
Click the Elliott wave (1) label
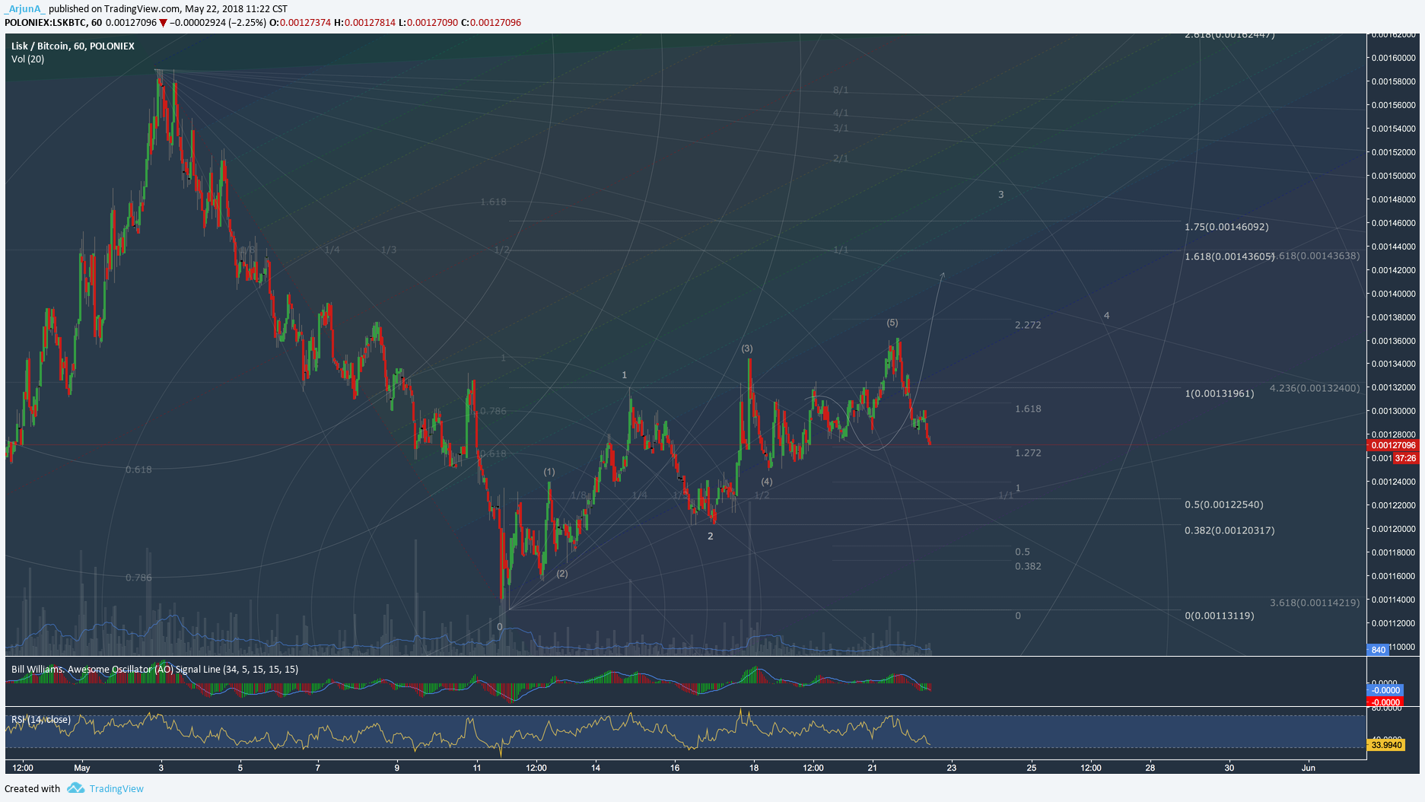pyautogui.click(x=549, y=472)
